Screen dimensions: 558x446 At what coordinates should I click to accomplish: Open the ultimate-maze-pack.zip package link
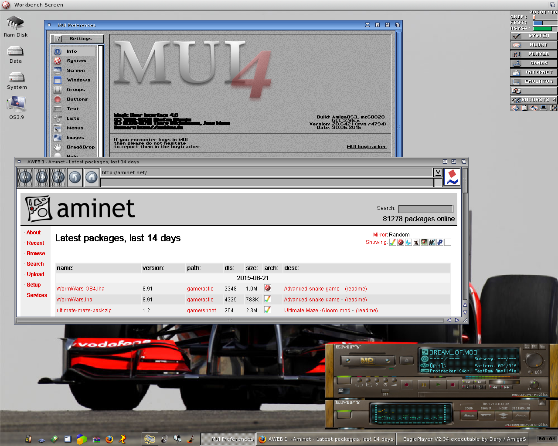[84, 311]
